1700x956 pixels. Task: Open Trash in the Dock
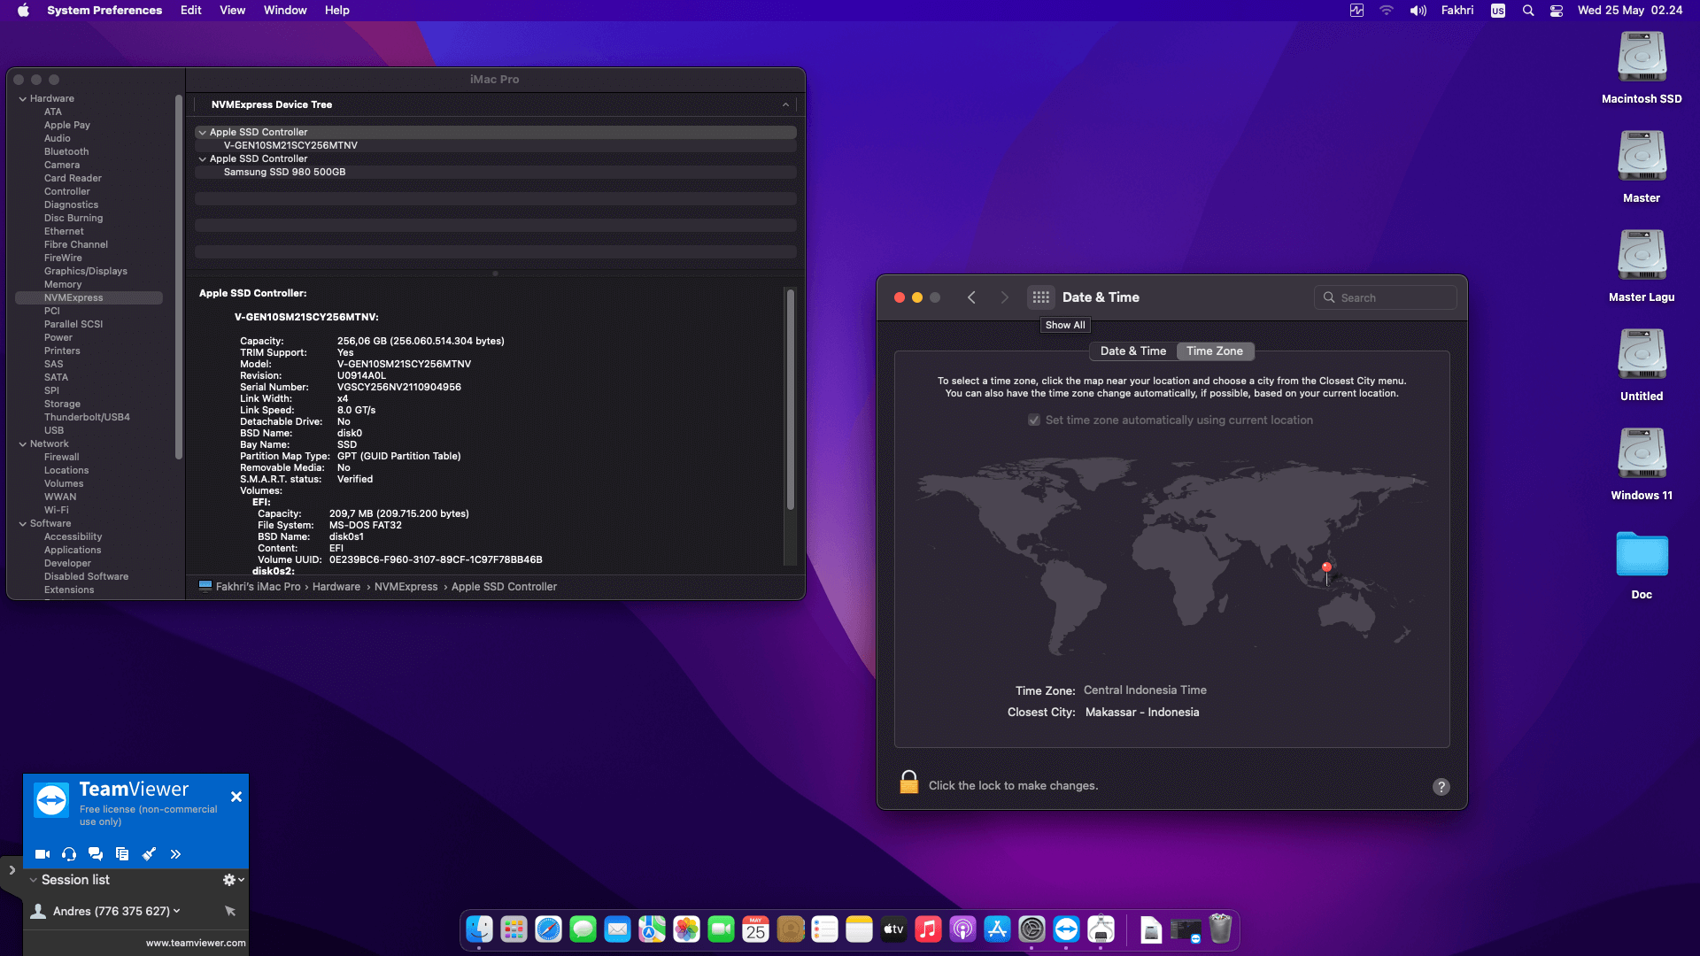point(1220,929)
